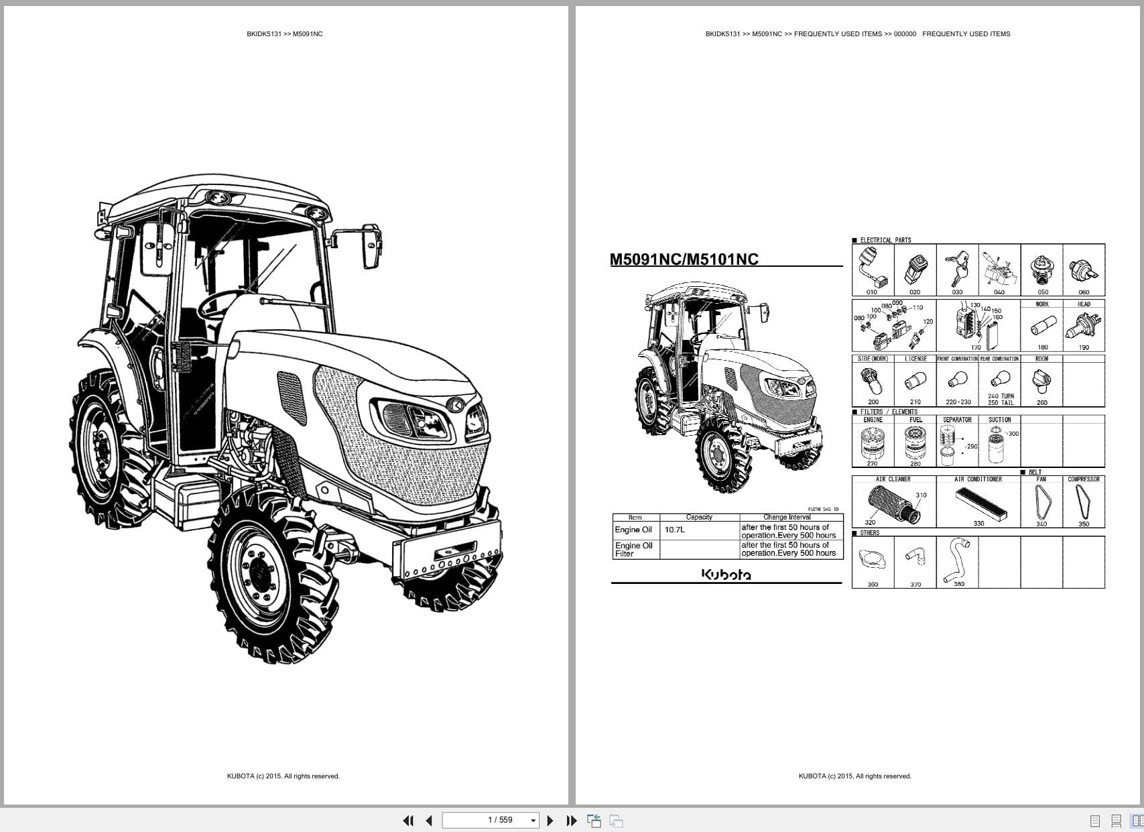Select part 060 in electrical parts

tap(1084, 270)
